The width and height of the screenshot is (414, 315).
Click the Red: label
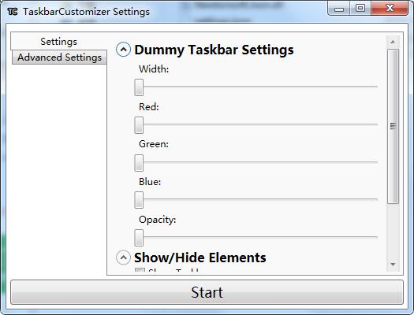click(x=149, y=107)
